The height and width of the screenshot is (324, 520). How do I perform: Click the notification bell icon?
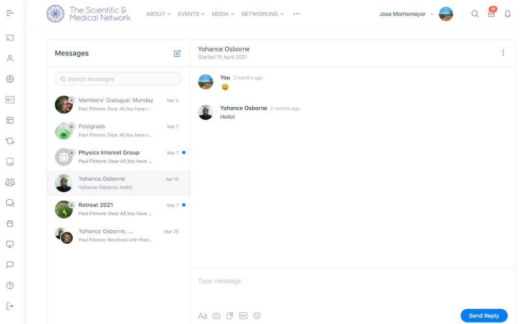tap(507, 13)
